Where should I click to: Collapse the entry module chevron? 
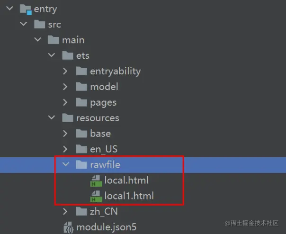tap(9, 9)
